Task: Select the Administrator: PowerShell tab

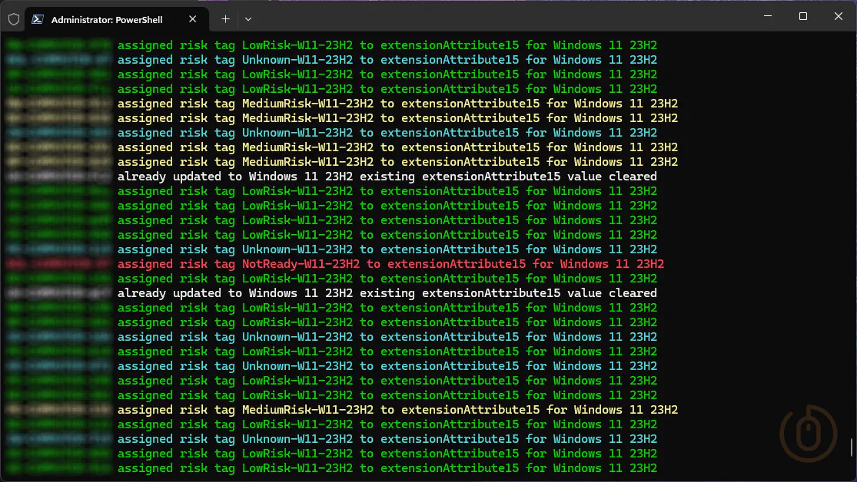Action: (x=116, y=20)
